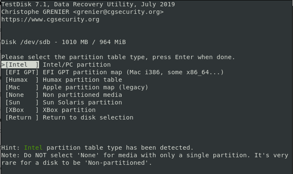
Task: Click "Apple partition map (legacy)" description
Action: [96, 87]
